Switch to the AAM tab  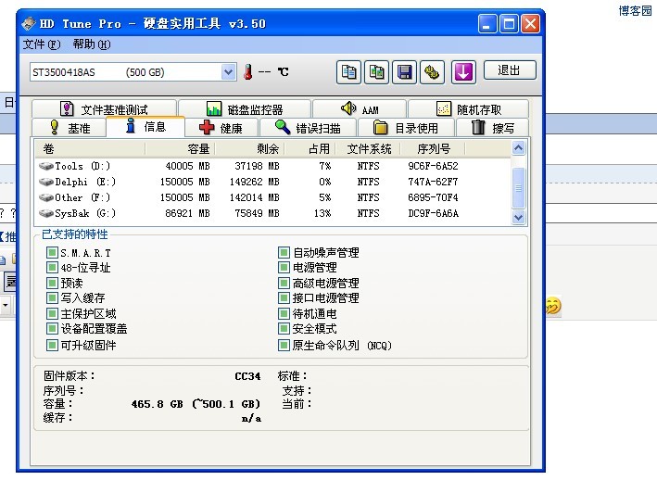coord(360,109)
